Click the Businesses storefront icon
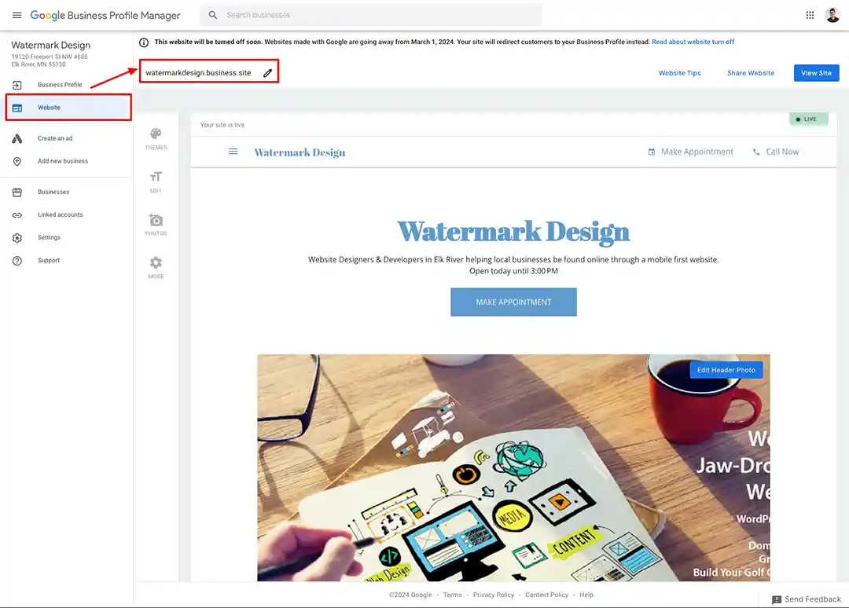The image size is (849, 608). [17, 192]
